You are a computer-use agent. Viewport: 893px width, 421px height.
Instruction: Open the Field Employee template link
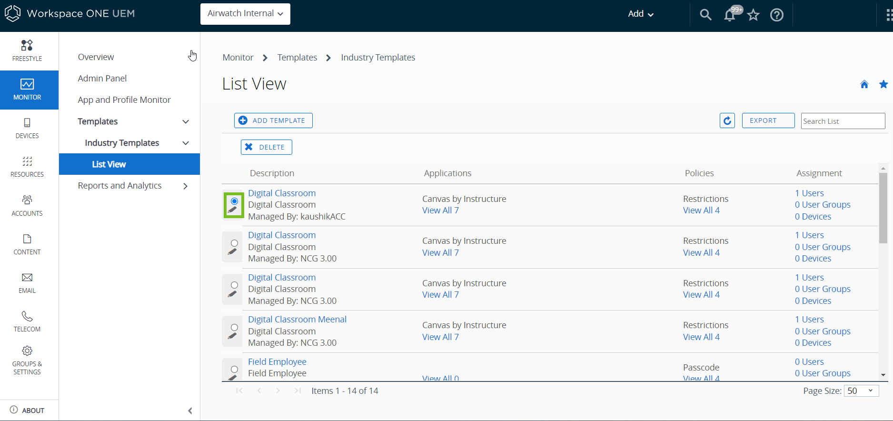pos(277,361)
